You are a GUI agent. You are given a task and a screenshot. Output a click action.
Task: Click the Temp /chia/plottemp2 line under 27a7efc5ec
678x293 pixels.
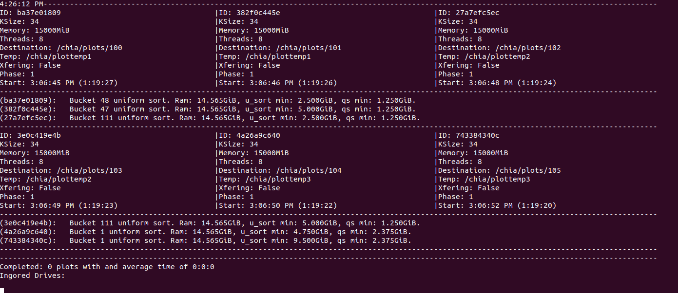(x=484, y=56)
